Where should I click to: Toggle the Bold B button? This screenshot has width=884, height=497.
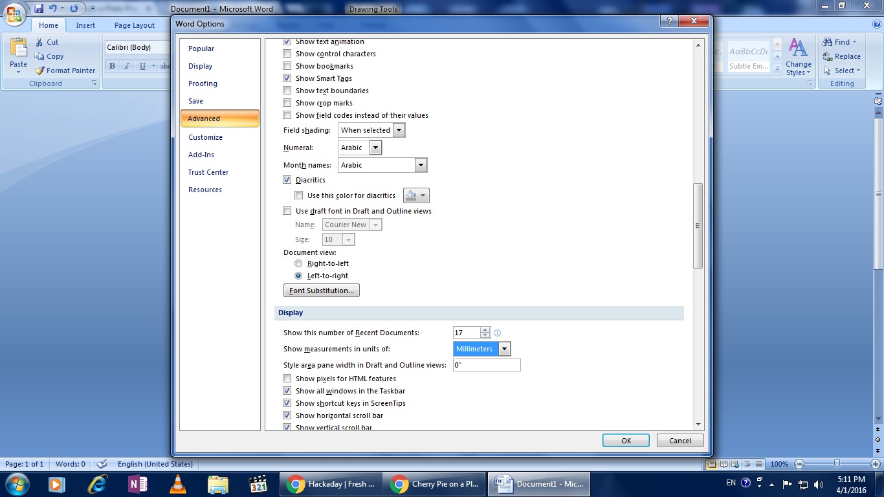(112, 65)
